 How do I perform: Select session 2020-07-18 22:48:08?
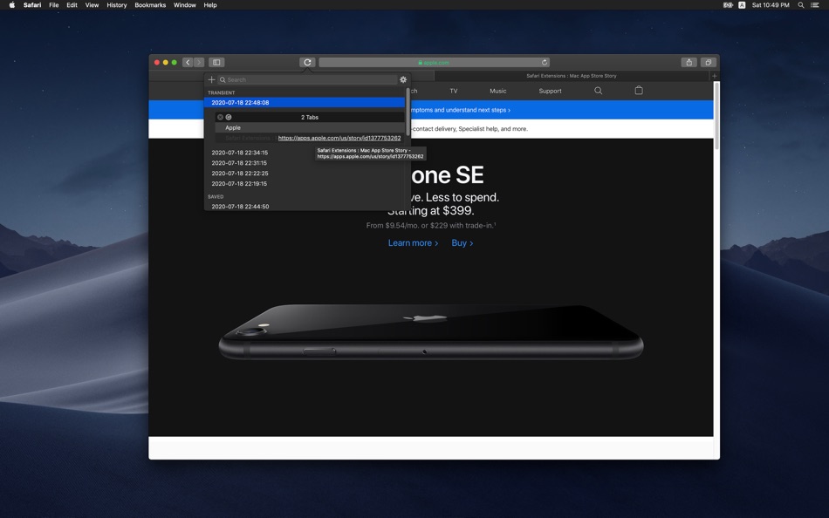coord(305,103)
